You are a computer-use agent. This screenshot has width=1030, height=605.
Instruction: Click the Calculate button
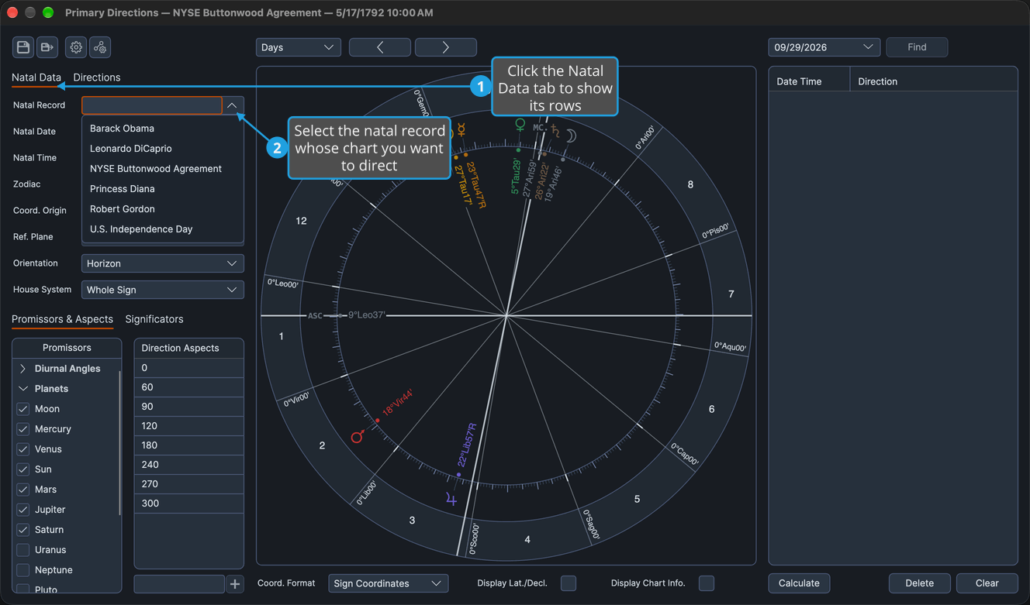[x=799, y=583]
